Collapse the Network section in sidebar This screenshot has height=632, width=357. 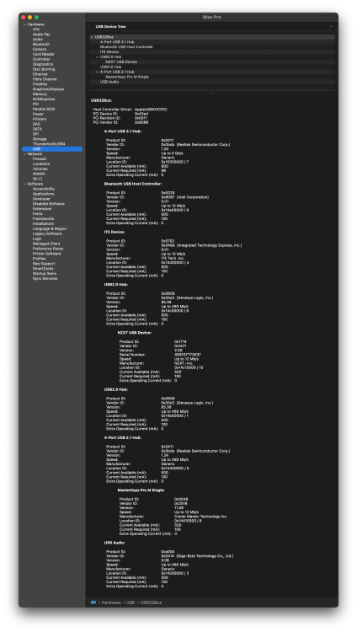[x=24, y=154]
